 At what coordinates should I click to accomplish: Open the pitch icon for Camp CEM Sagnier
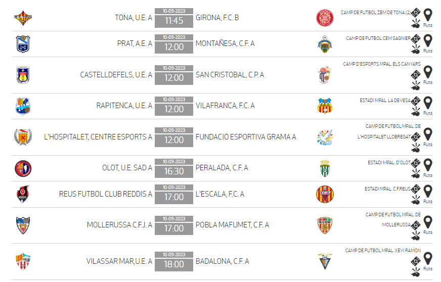tap(416, 38)
